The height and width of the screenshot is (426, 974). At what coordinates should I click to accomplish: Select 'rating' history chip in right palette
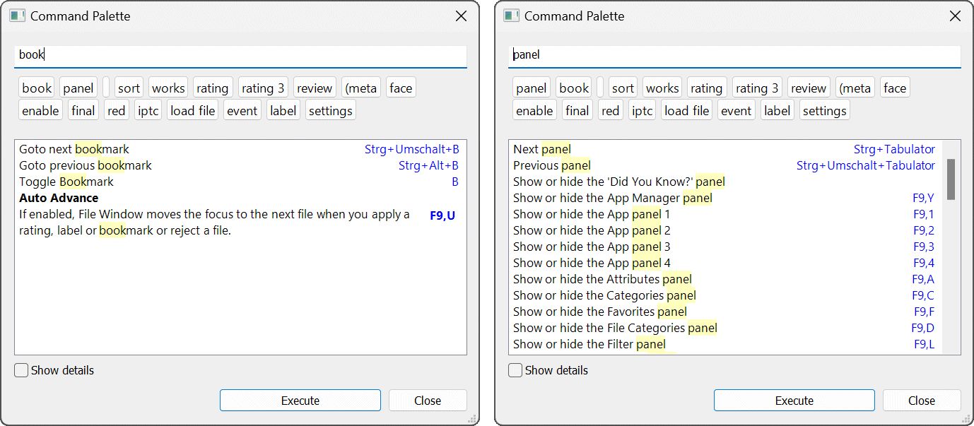pyautogui.click(x=707, y=88)
